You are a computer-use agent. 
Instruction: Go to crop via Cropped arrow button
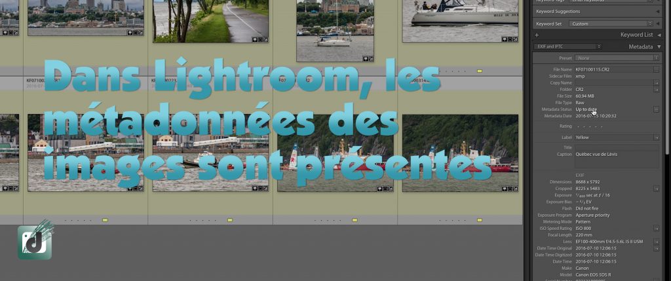pos(656,189)
